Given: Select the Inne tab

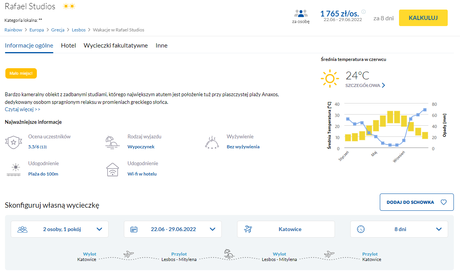Looking at the screenshot, I should [x=162, y=46].
